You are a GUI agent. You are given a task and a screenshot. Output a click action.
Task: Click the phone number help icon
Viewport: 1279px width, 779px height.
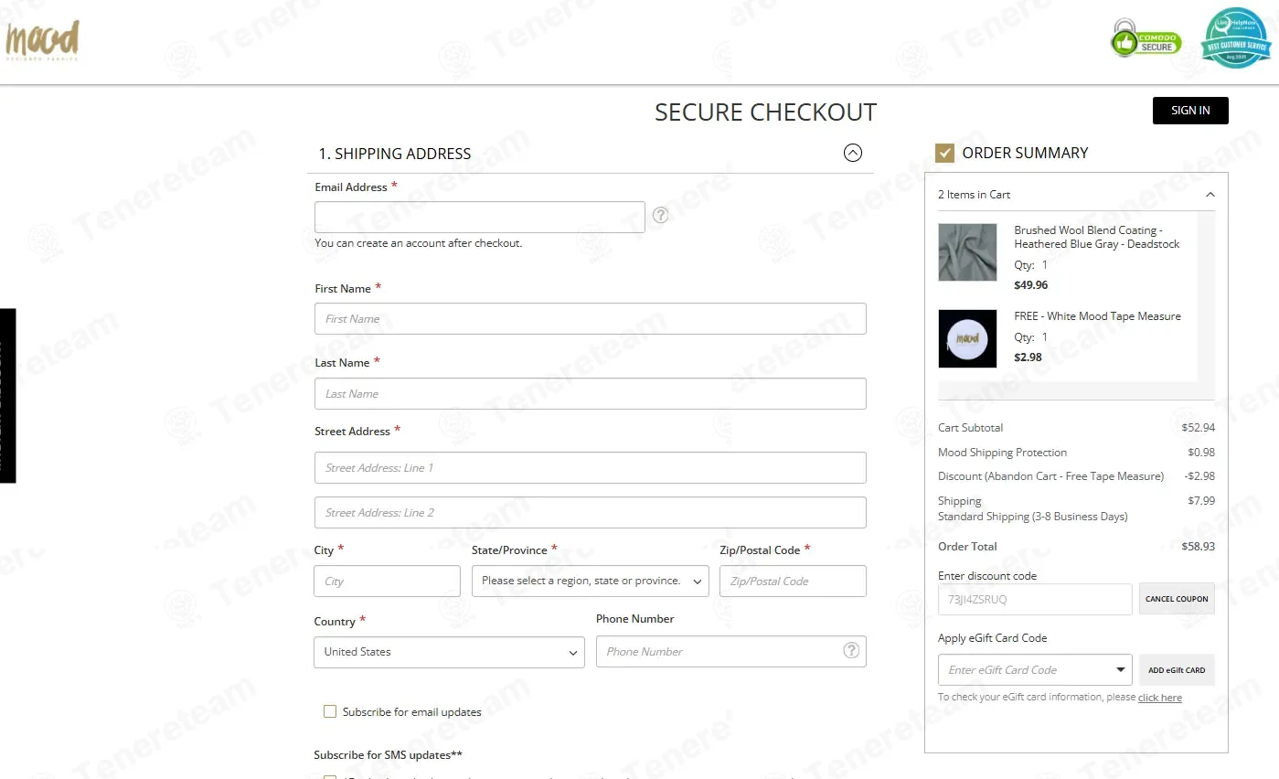tap(851, 651)
